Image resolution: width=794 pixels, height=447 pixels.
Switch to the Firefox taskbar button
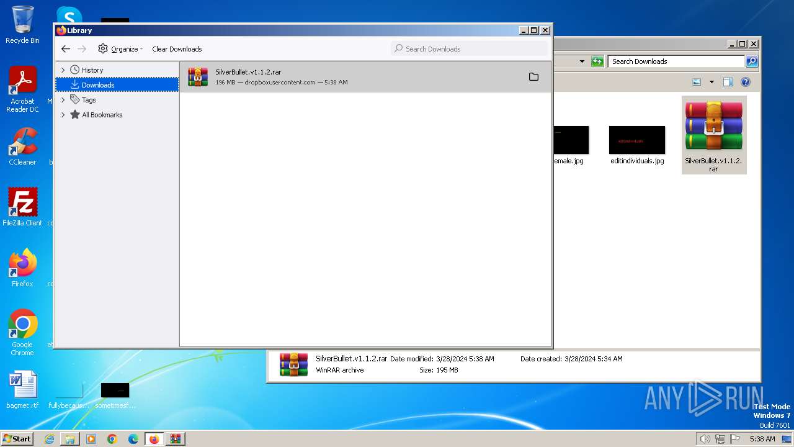tap(154, 439)
